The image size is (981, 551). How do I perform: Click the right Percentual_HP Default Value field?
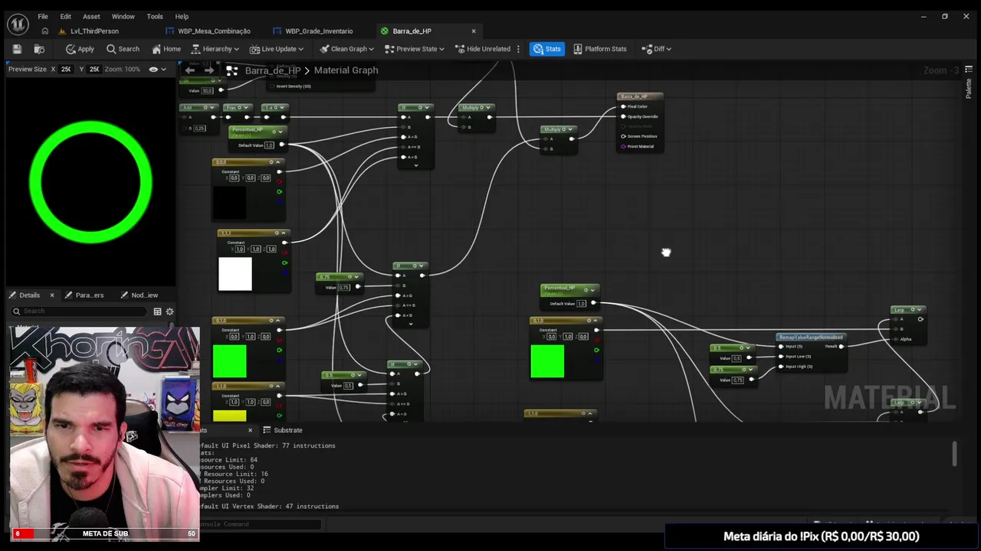(581, 304)
